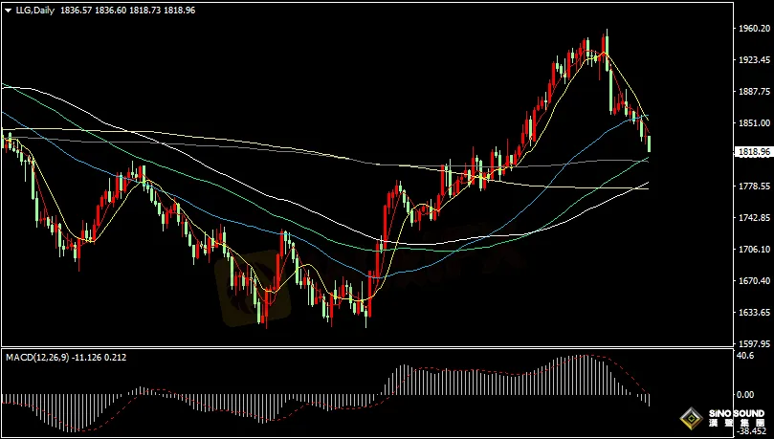This screenshot has width=774, height=439.
Task: Click the 1960.20 price axis label
Action: [x=755, y=29]
